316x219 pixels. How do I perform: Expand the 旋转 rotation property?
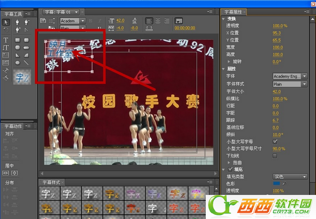coord(229,62)
